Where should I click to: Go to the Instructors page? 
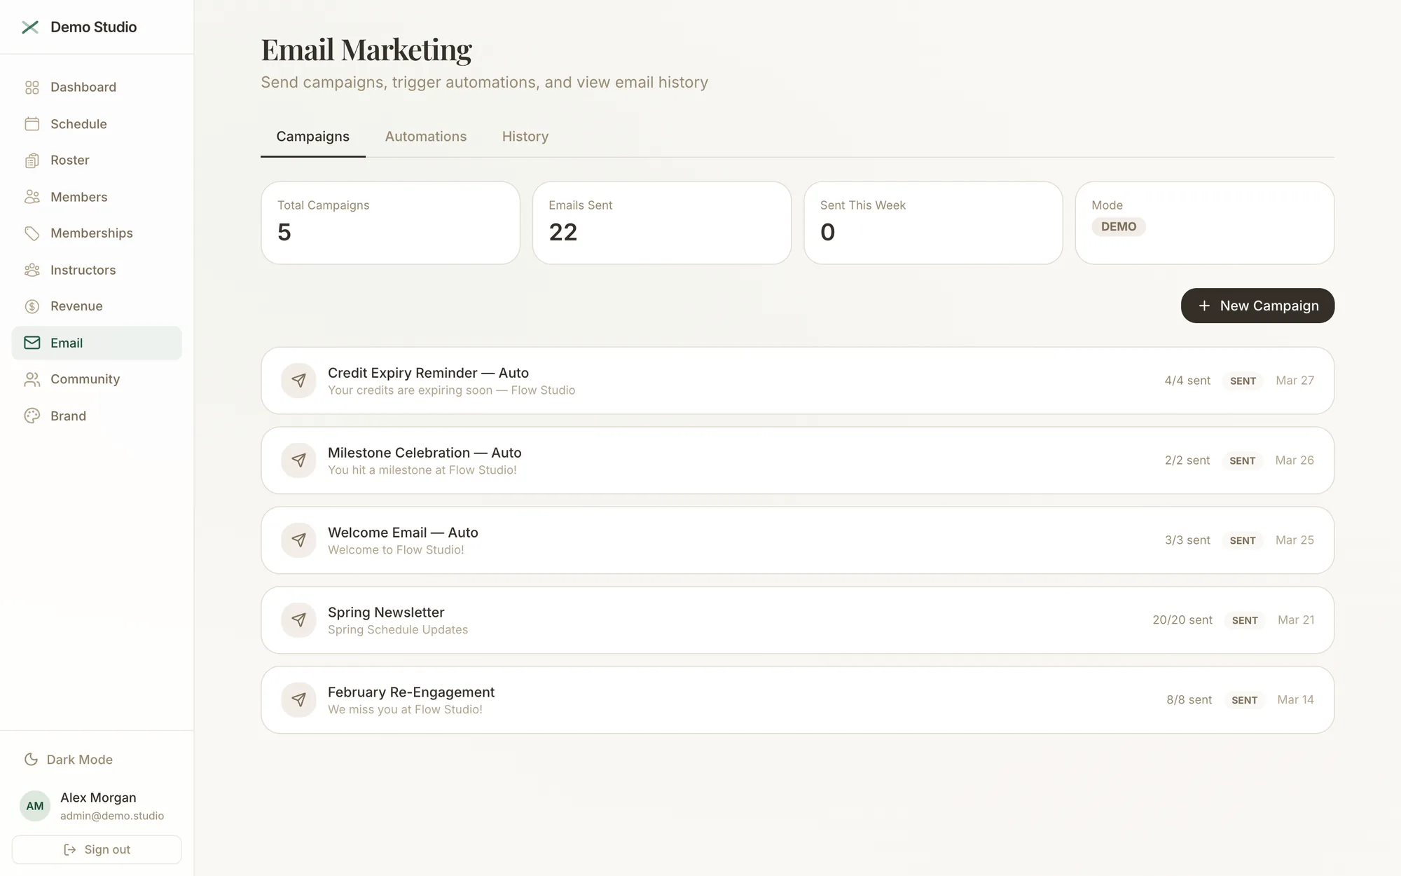tap(97, 270)
